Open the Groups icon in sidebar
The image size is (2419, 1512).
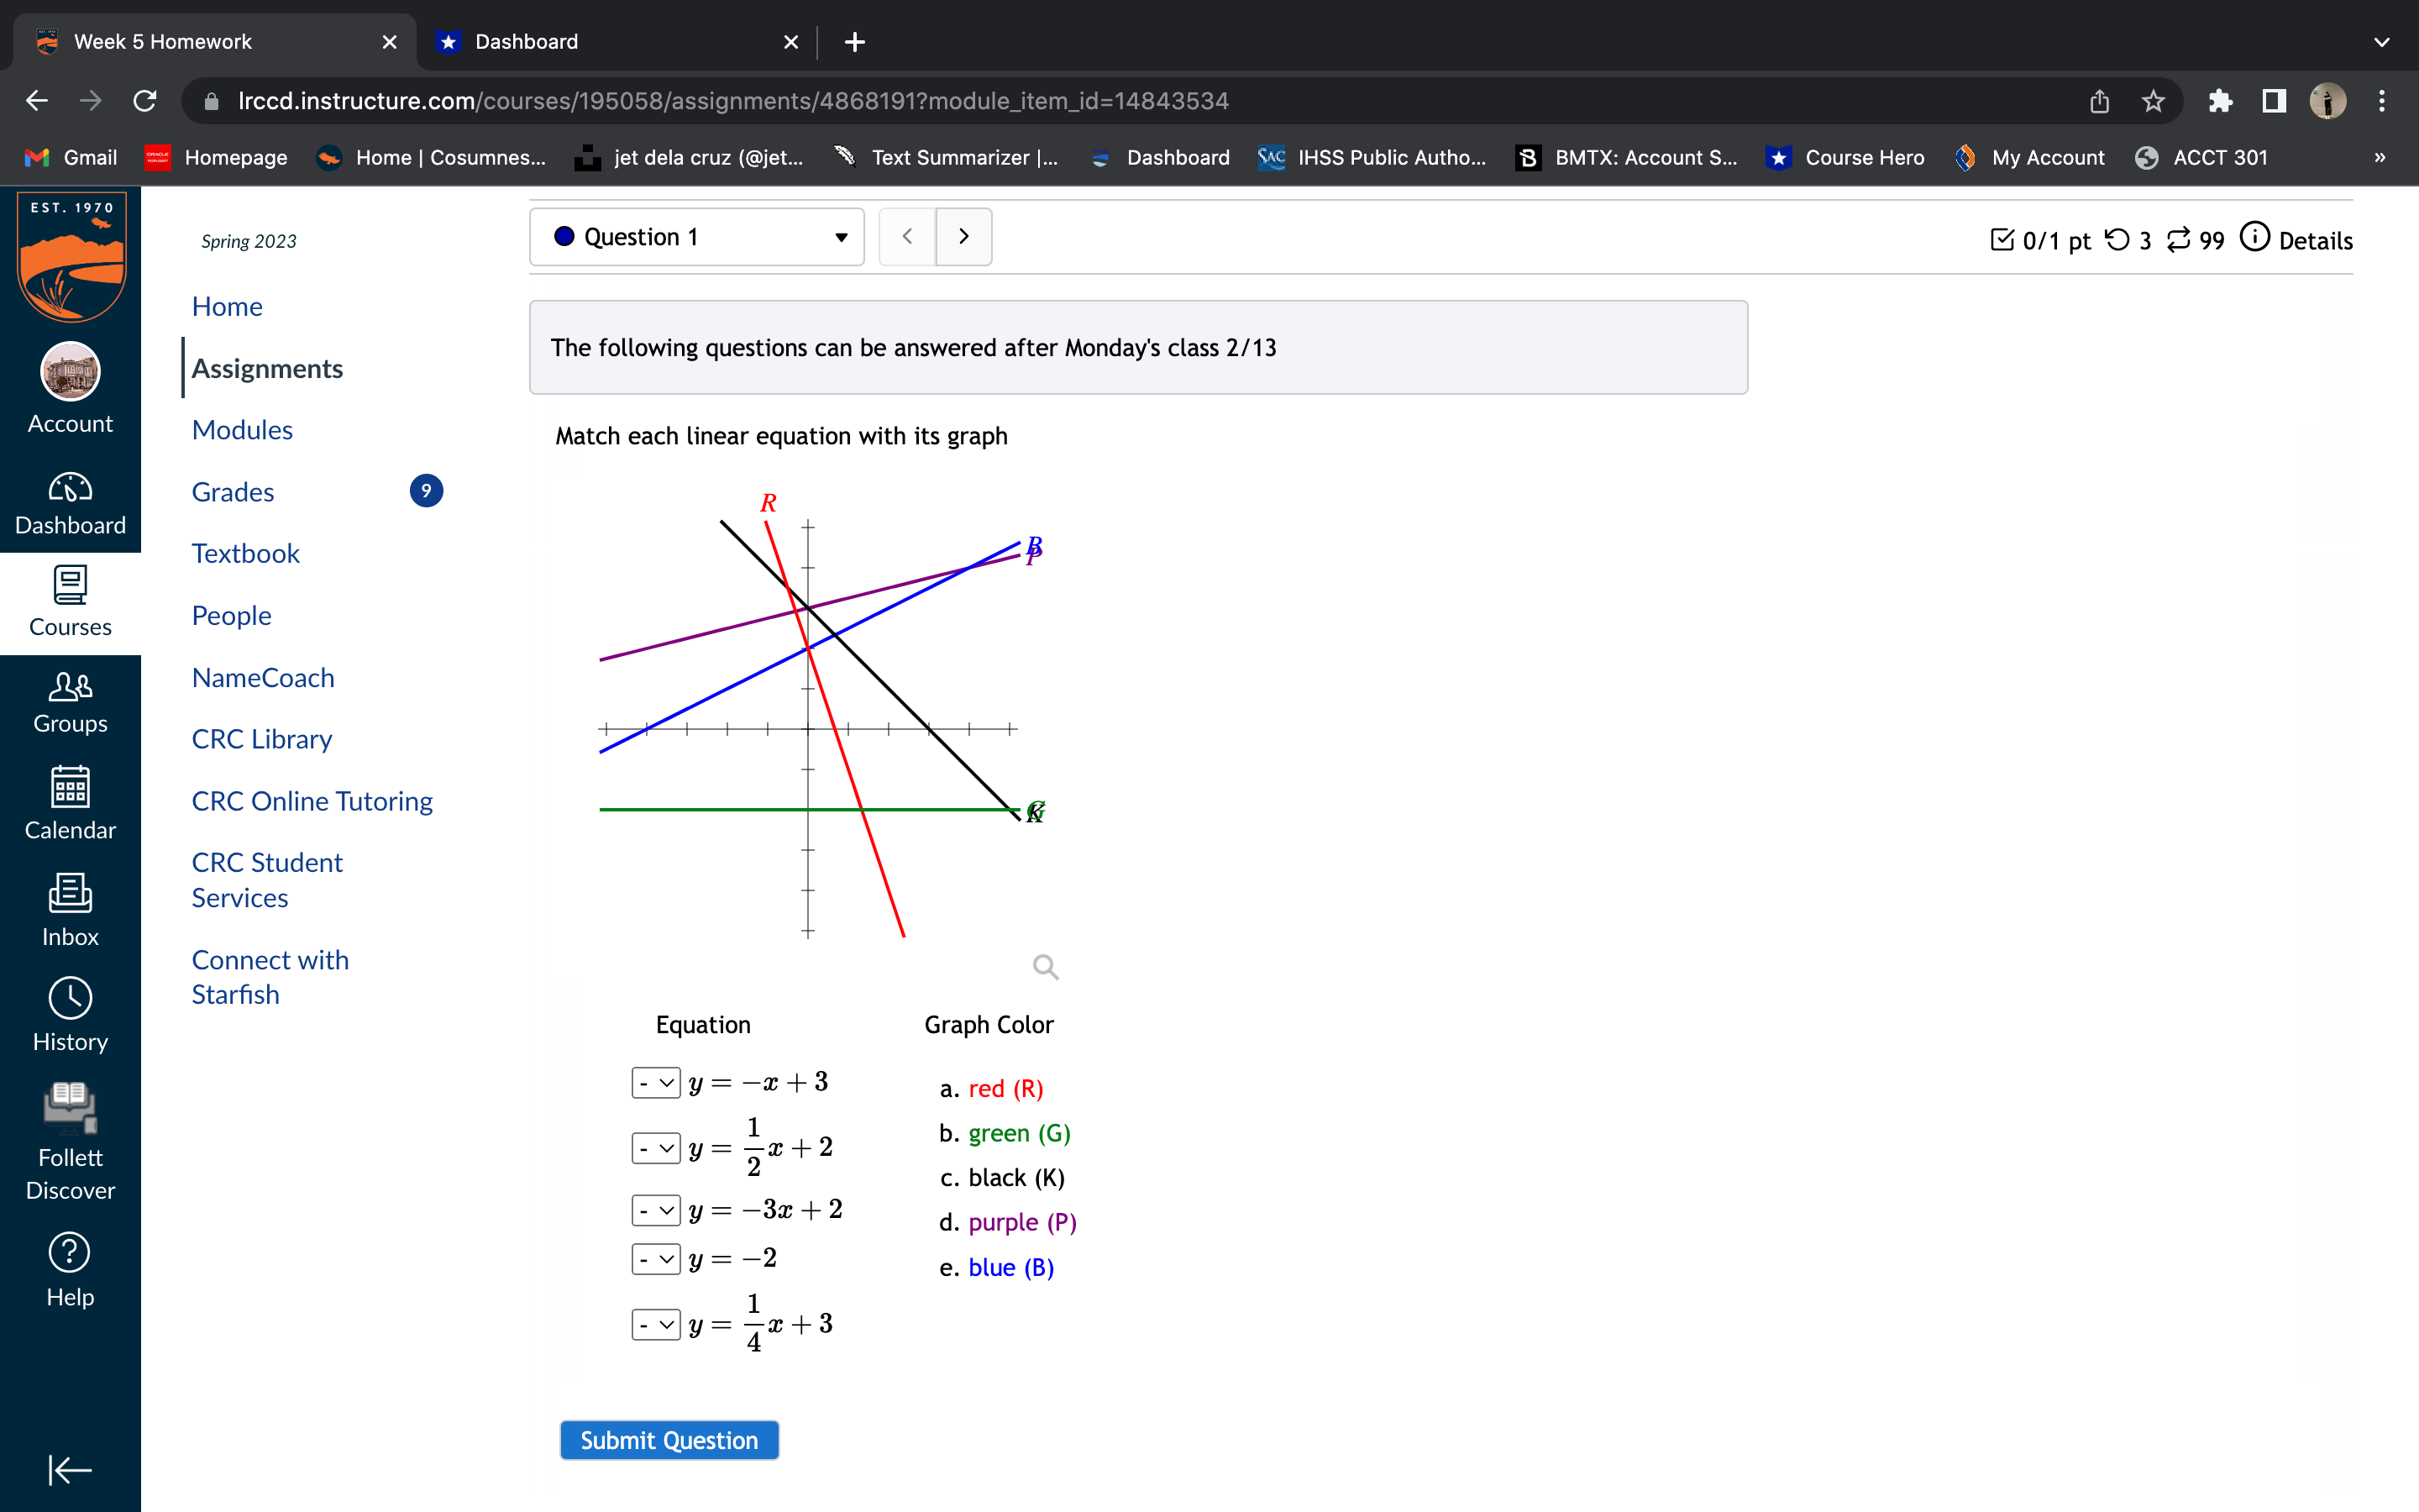tap(69, 690)
